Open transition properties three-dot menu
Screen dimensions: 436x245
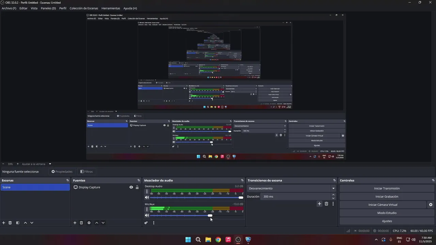point(333,204)
